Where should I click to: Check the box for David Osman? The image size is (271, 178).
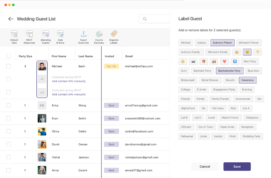(8, 144)
